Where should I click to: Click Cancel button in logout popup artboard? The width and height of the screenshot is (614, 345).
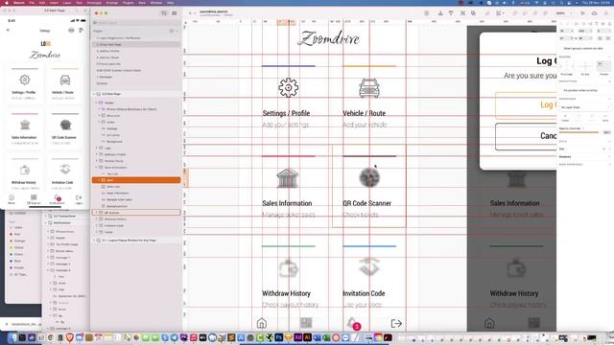click(526, 136)
